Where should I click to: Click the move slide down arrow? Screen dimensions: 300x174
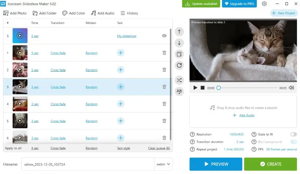(x=179, y=43)
